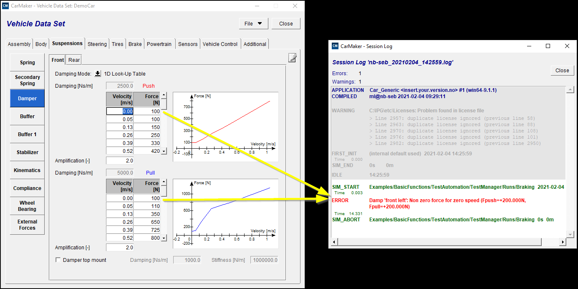Enable the Damper top mount checkbox
Viewport: 578px width, 289px height.
[x=58, y=260]
